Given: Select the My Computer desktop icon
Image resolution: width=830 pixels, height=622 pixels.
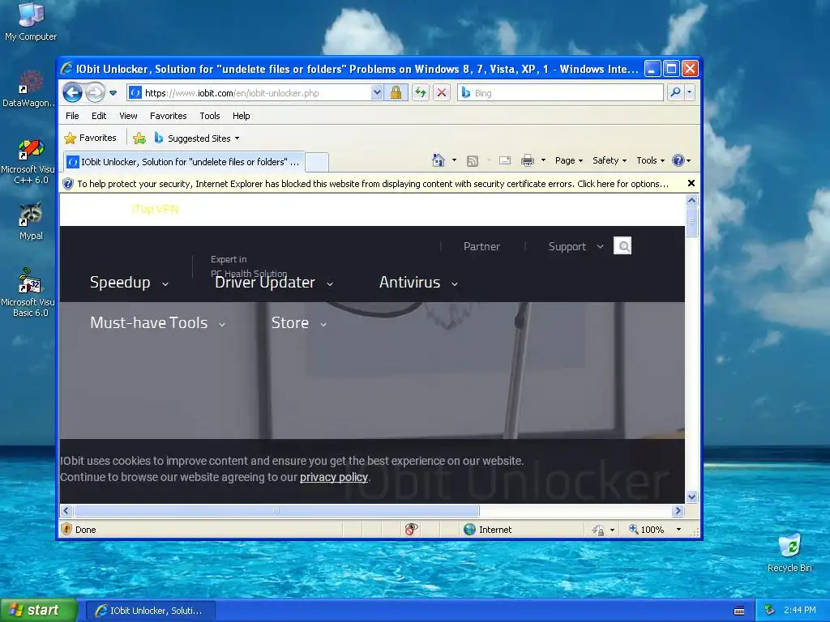Looking at the screenshot, I should (x=31, y=22).
